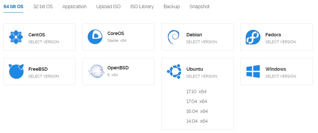This screenshot has height=133, width=318.
Task: Switch to the 64 bit OS tab
Action: coord(13,6)
